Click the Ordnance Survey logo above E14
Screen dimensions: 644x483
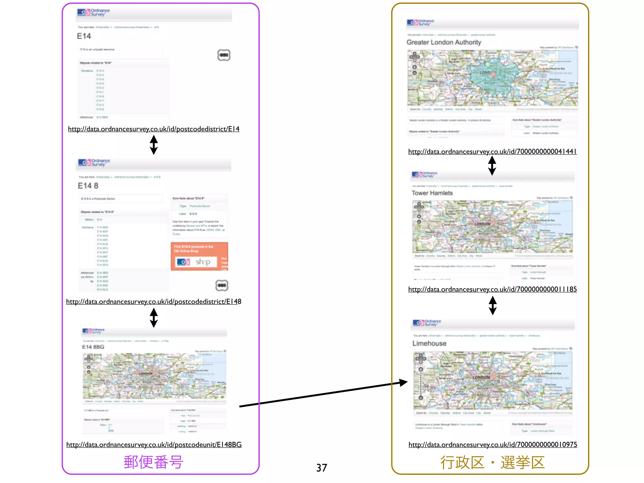[93, 12]
